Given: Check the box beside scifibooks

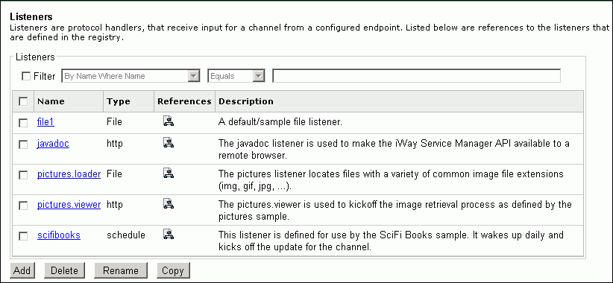Looking at the screenshot, I should coord(23,236).
